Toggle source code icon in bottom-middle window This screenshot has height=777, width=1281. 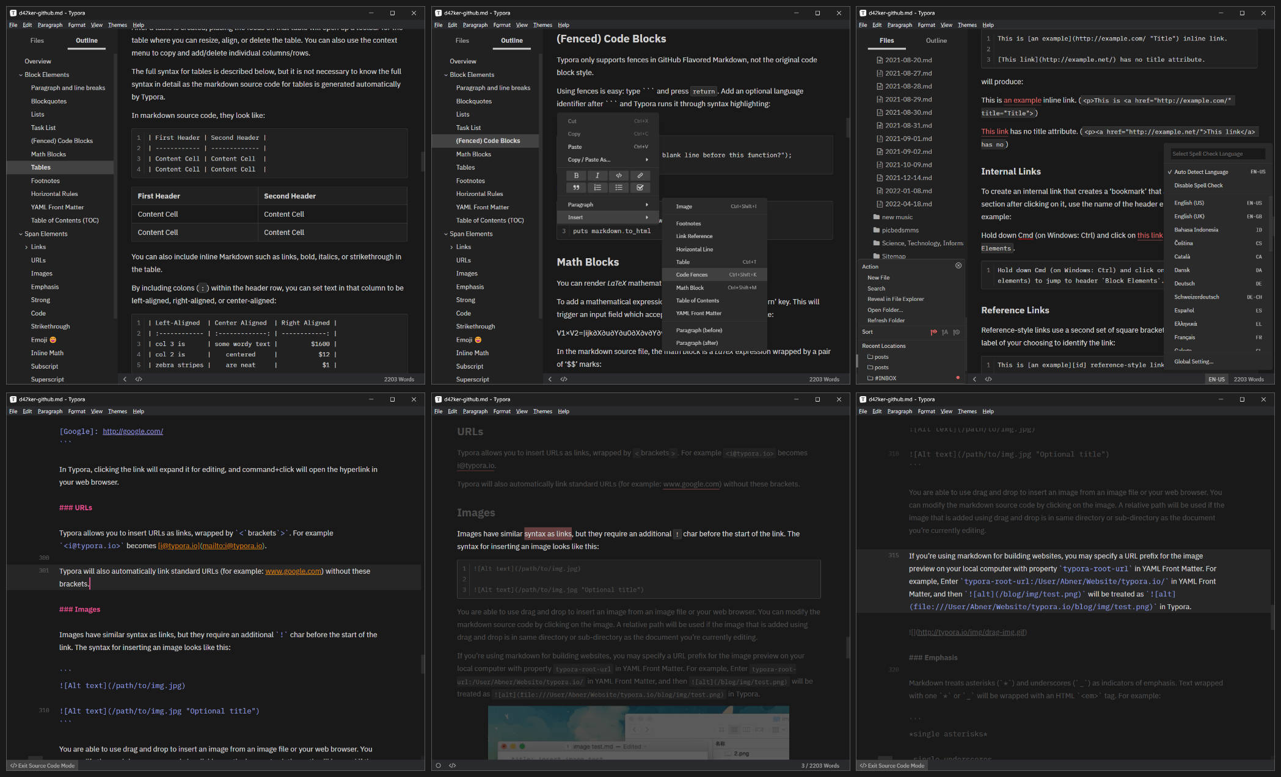pos(453,765)
